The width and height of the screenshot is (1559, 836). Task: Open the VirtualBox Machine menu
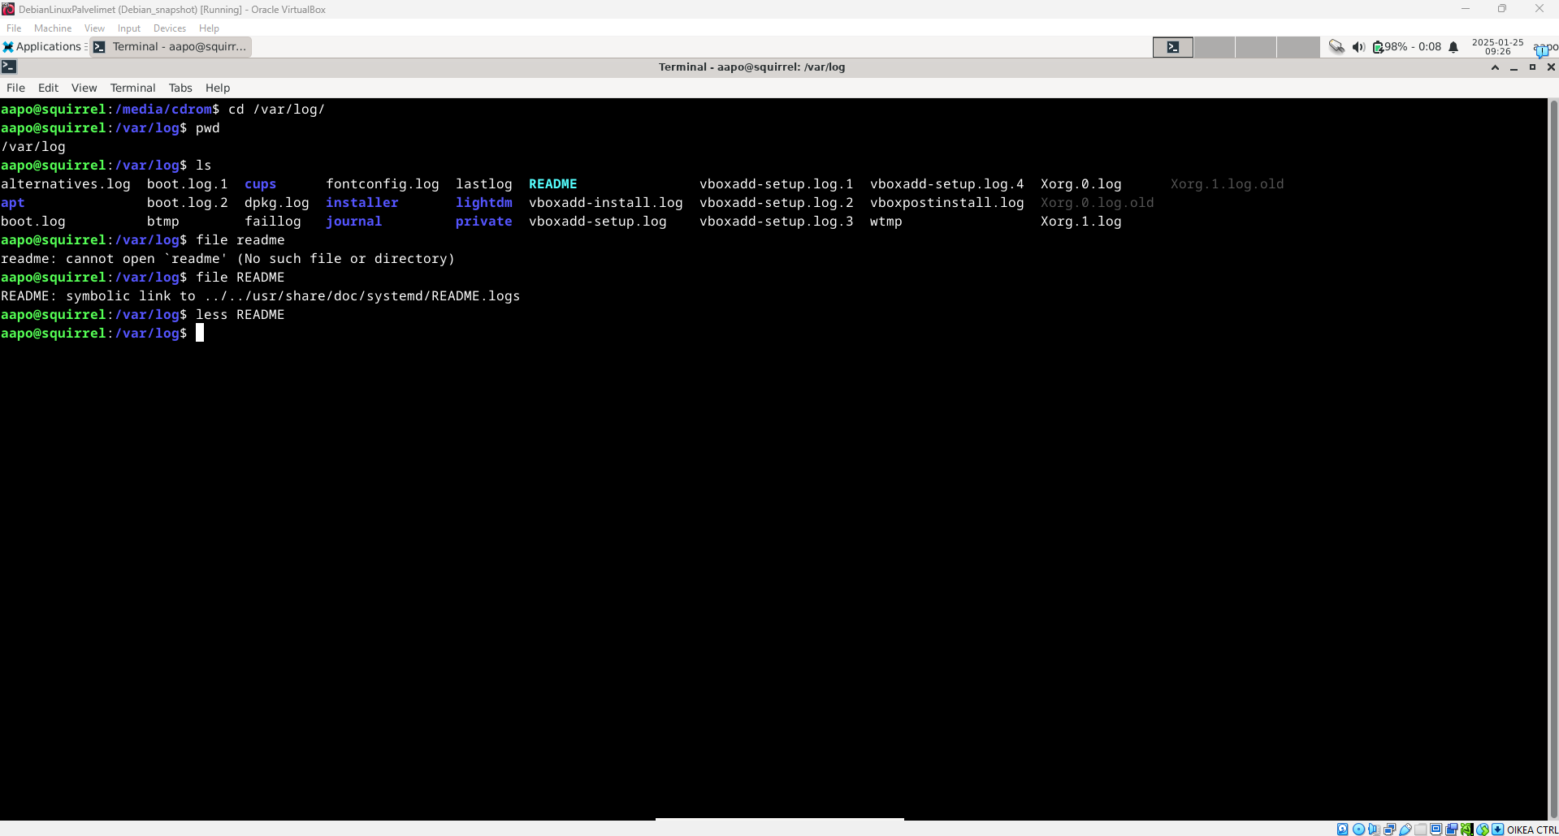point(53,28)
